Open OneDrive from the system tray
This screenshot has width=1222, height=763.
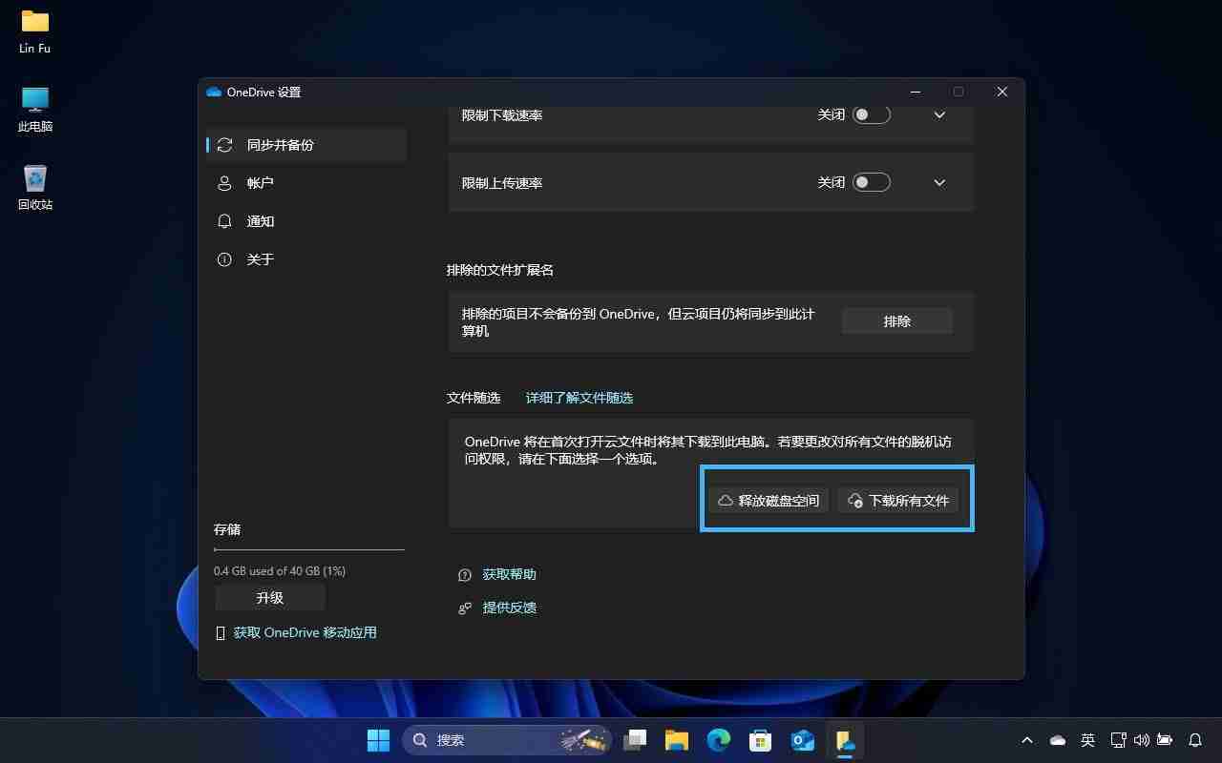[1056, 740]
